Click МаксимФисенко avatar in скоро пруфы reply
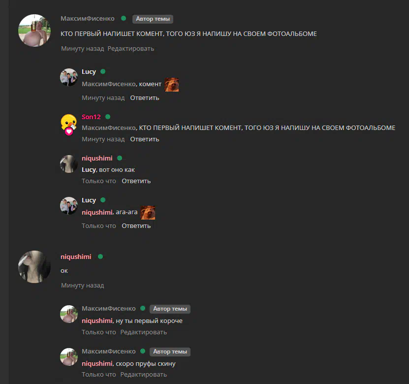 coord(69,356)
